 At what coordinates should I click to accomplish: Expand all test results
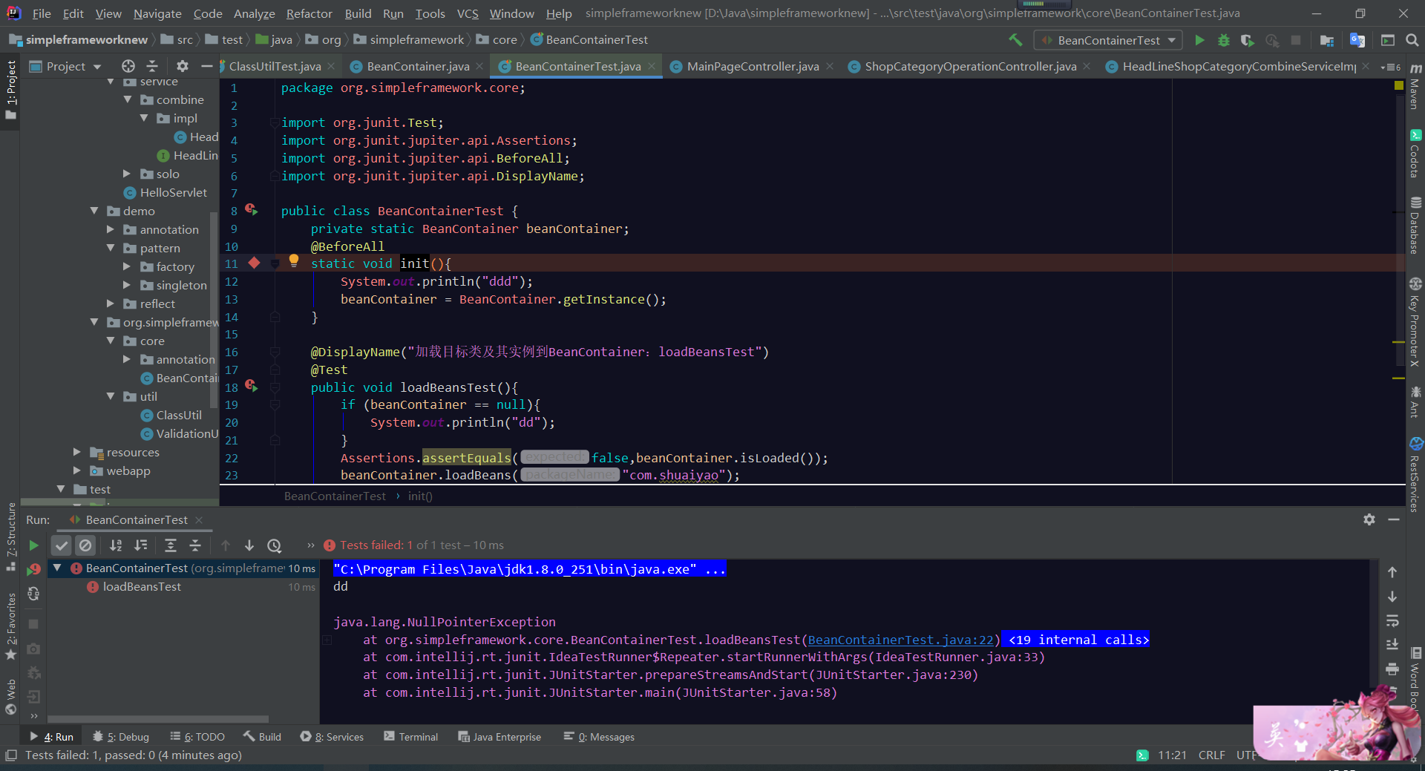click(x=170, y=545)
